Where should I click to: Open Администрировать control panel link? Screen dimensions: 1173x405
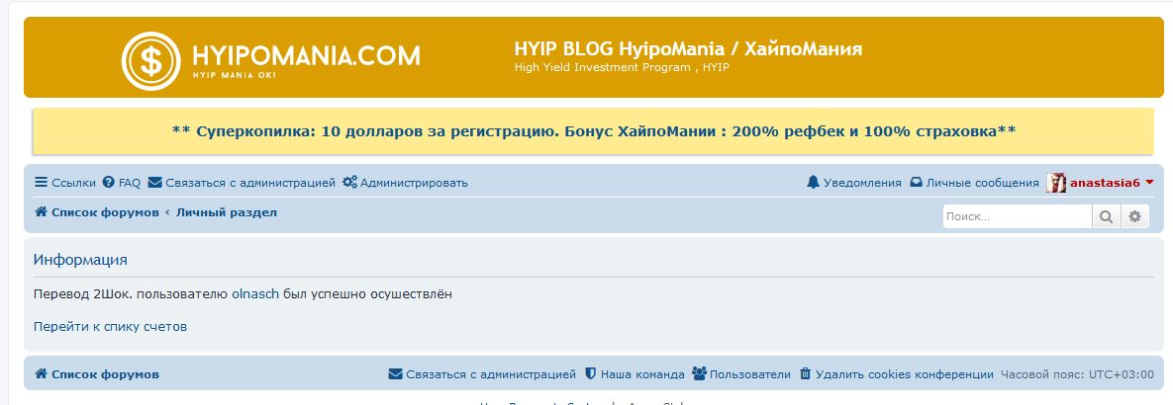[x=405, y=183]
